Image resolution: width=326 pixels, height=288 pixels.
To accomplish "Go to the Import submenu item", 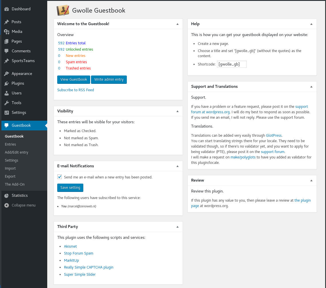I will (x=10, y=168).
